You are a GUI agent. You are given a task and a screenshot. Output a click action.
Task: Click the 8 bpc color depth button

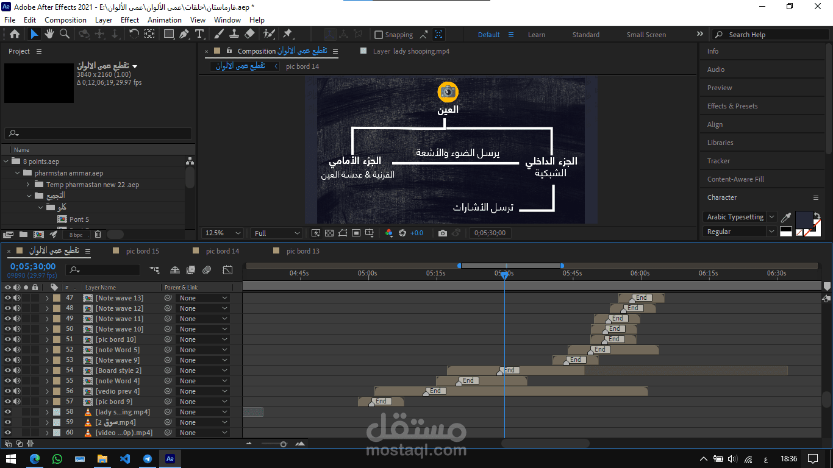tap(76, 235)
